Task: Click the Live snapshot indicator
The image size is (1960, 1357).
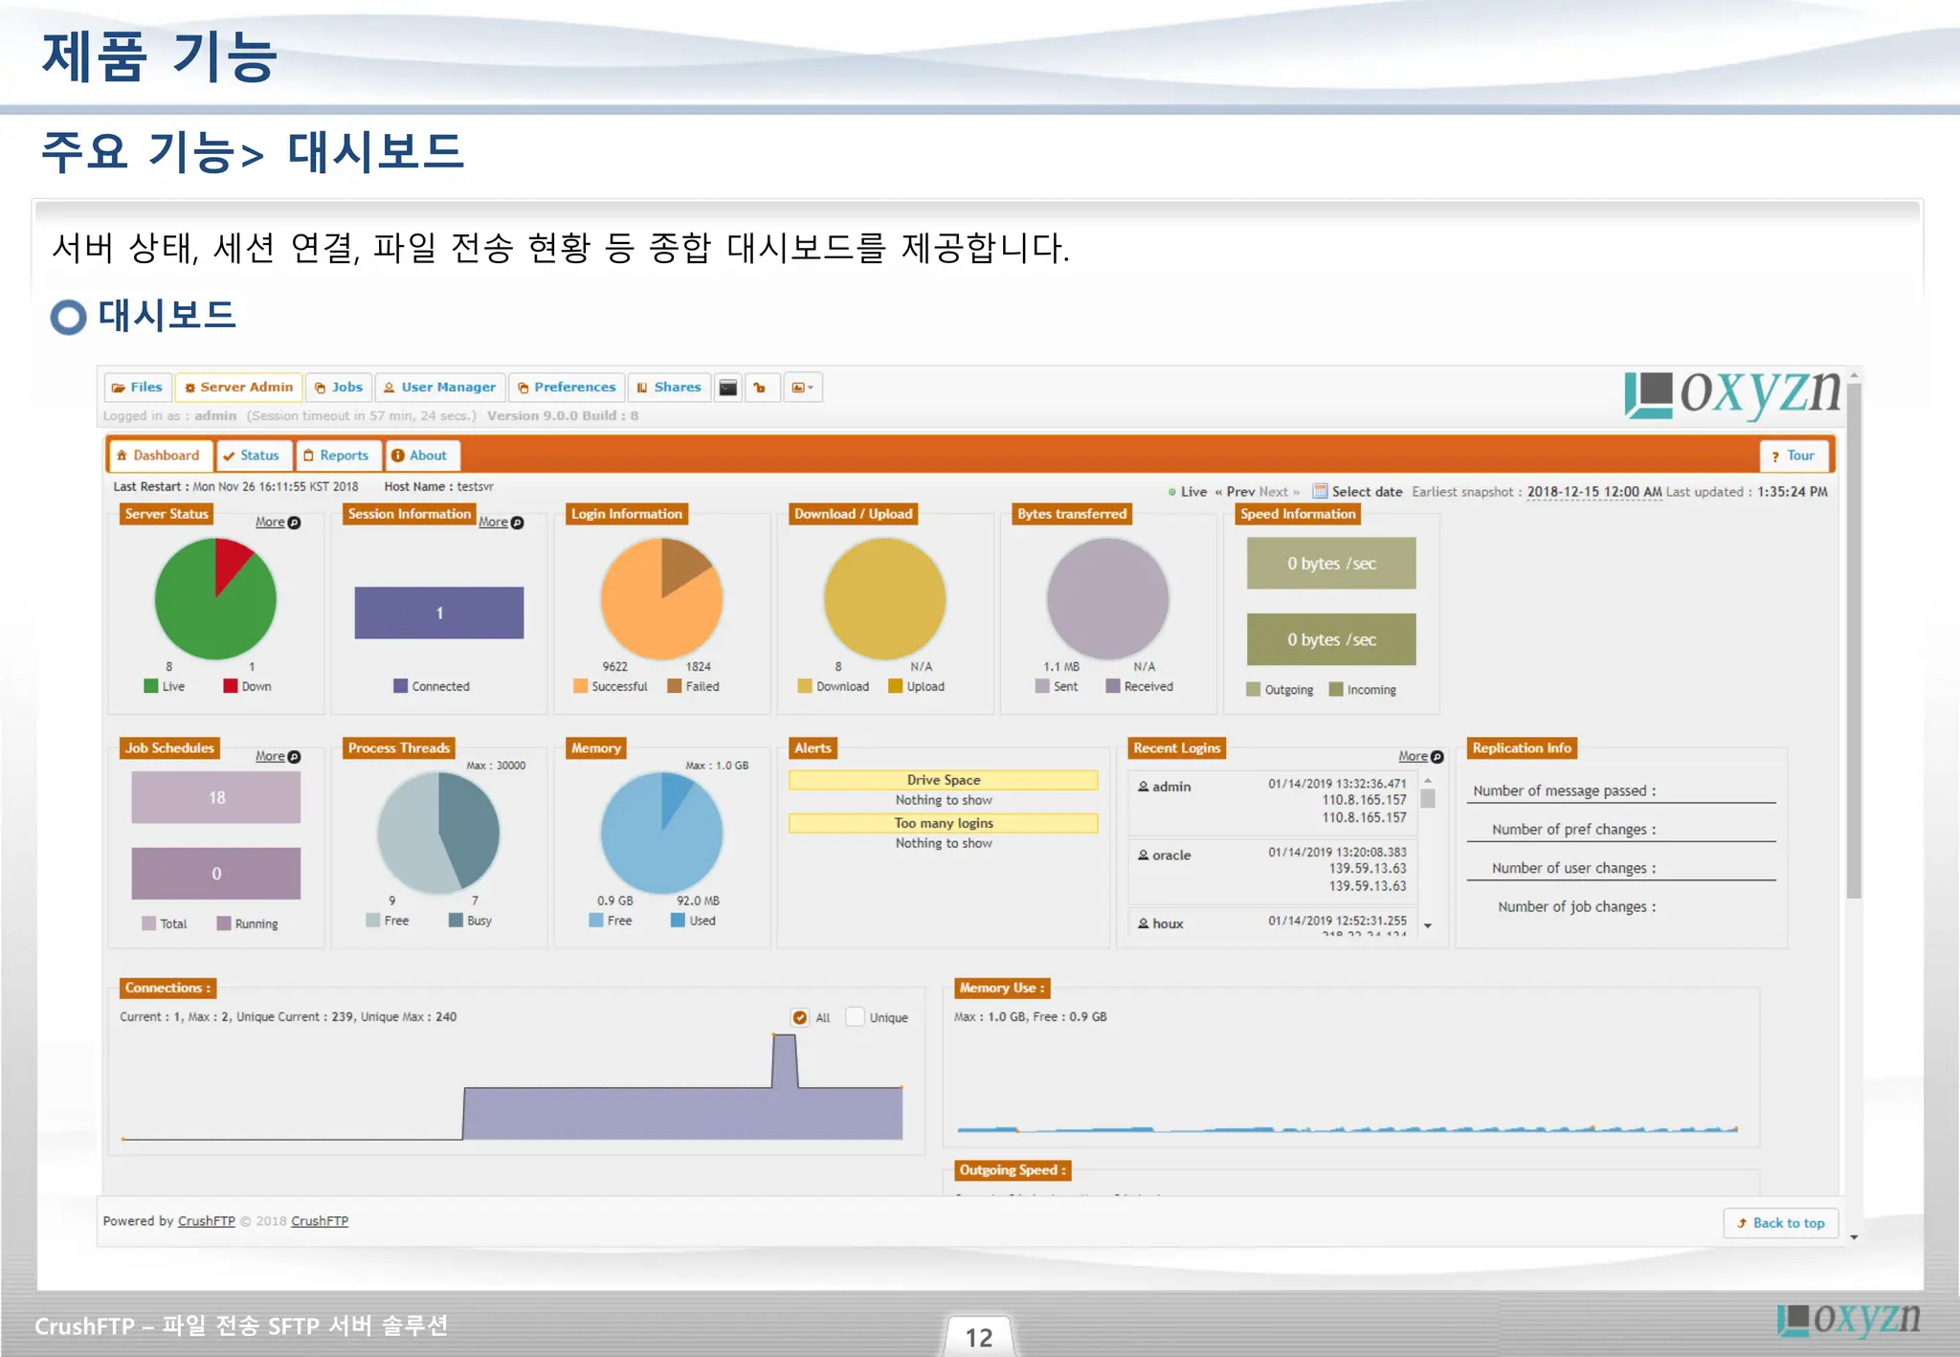Action: click(x=1188, y=492)
